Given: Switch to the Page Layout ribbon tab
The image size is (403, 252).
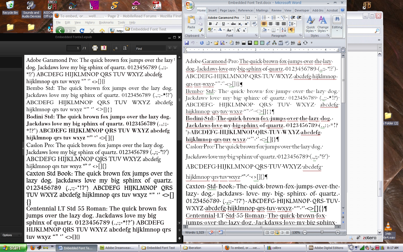Looking at the screenshot, I should click(x=227, y=10).
